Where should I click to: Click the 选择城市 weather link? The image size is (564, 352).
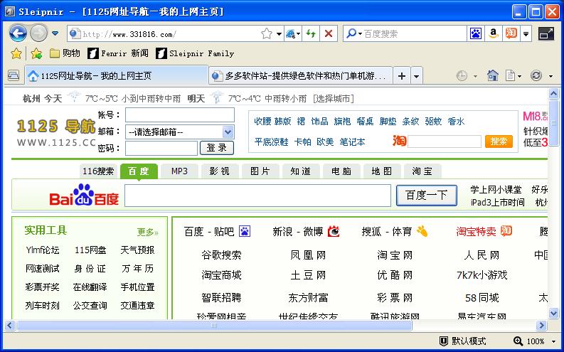[334, 99]
